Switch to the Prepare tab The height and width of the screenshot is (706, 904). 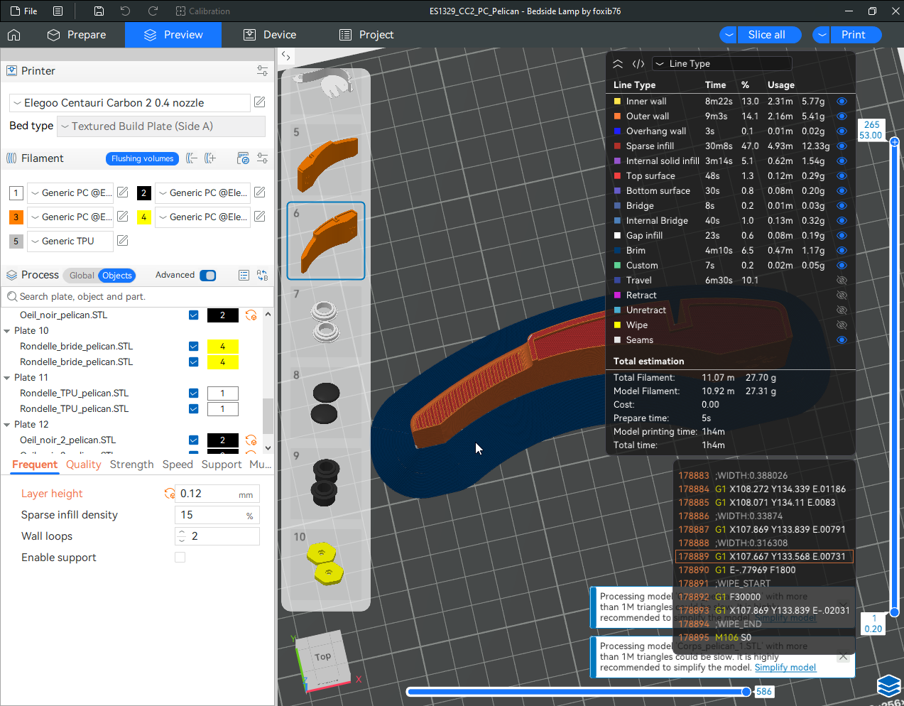pos(77,35)
